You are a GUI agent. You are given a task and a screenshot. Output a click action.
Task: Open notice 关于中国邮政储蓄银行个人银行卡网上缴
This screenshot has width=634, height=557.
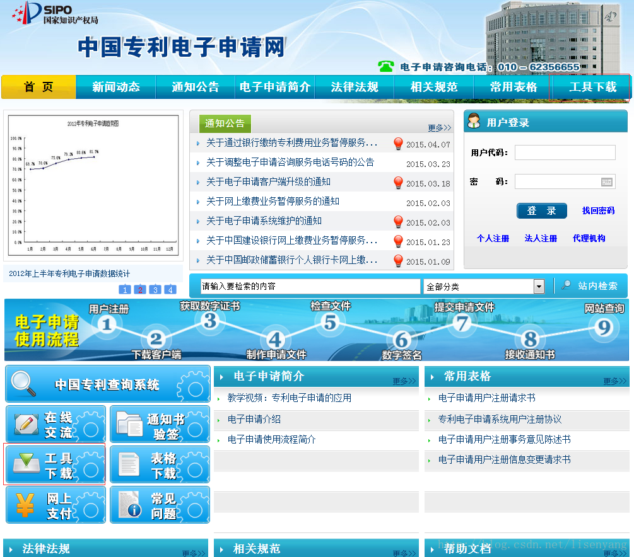point(291,260)
